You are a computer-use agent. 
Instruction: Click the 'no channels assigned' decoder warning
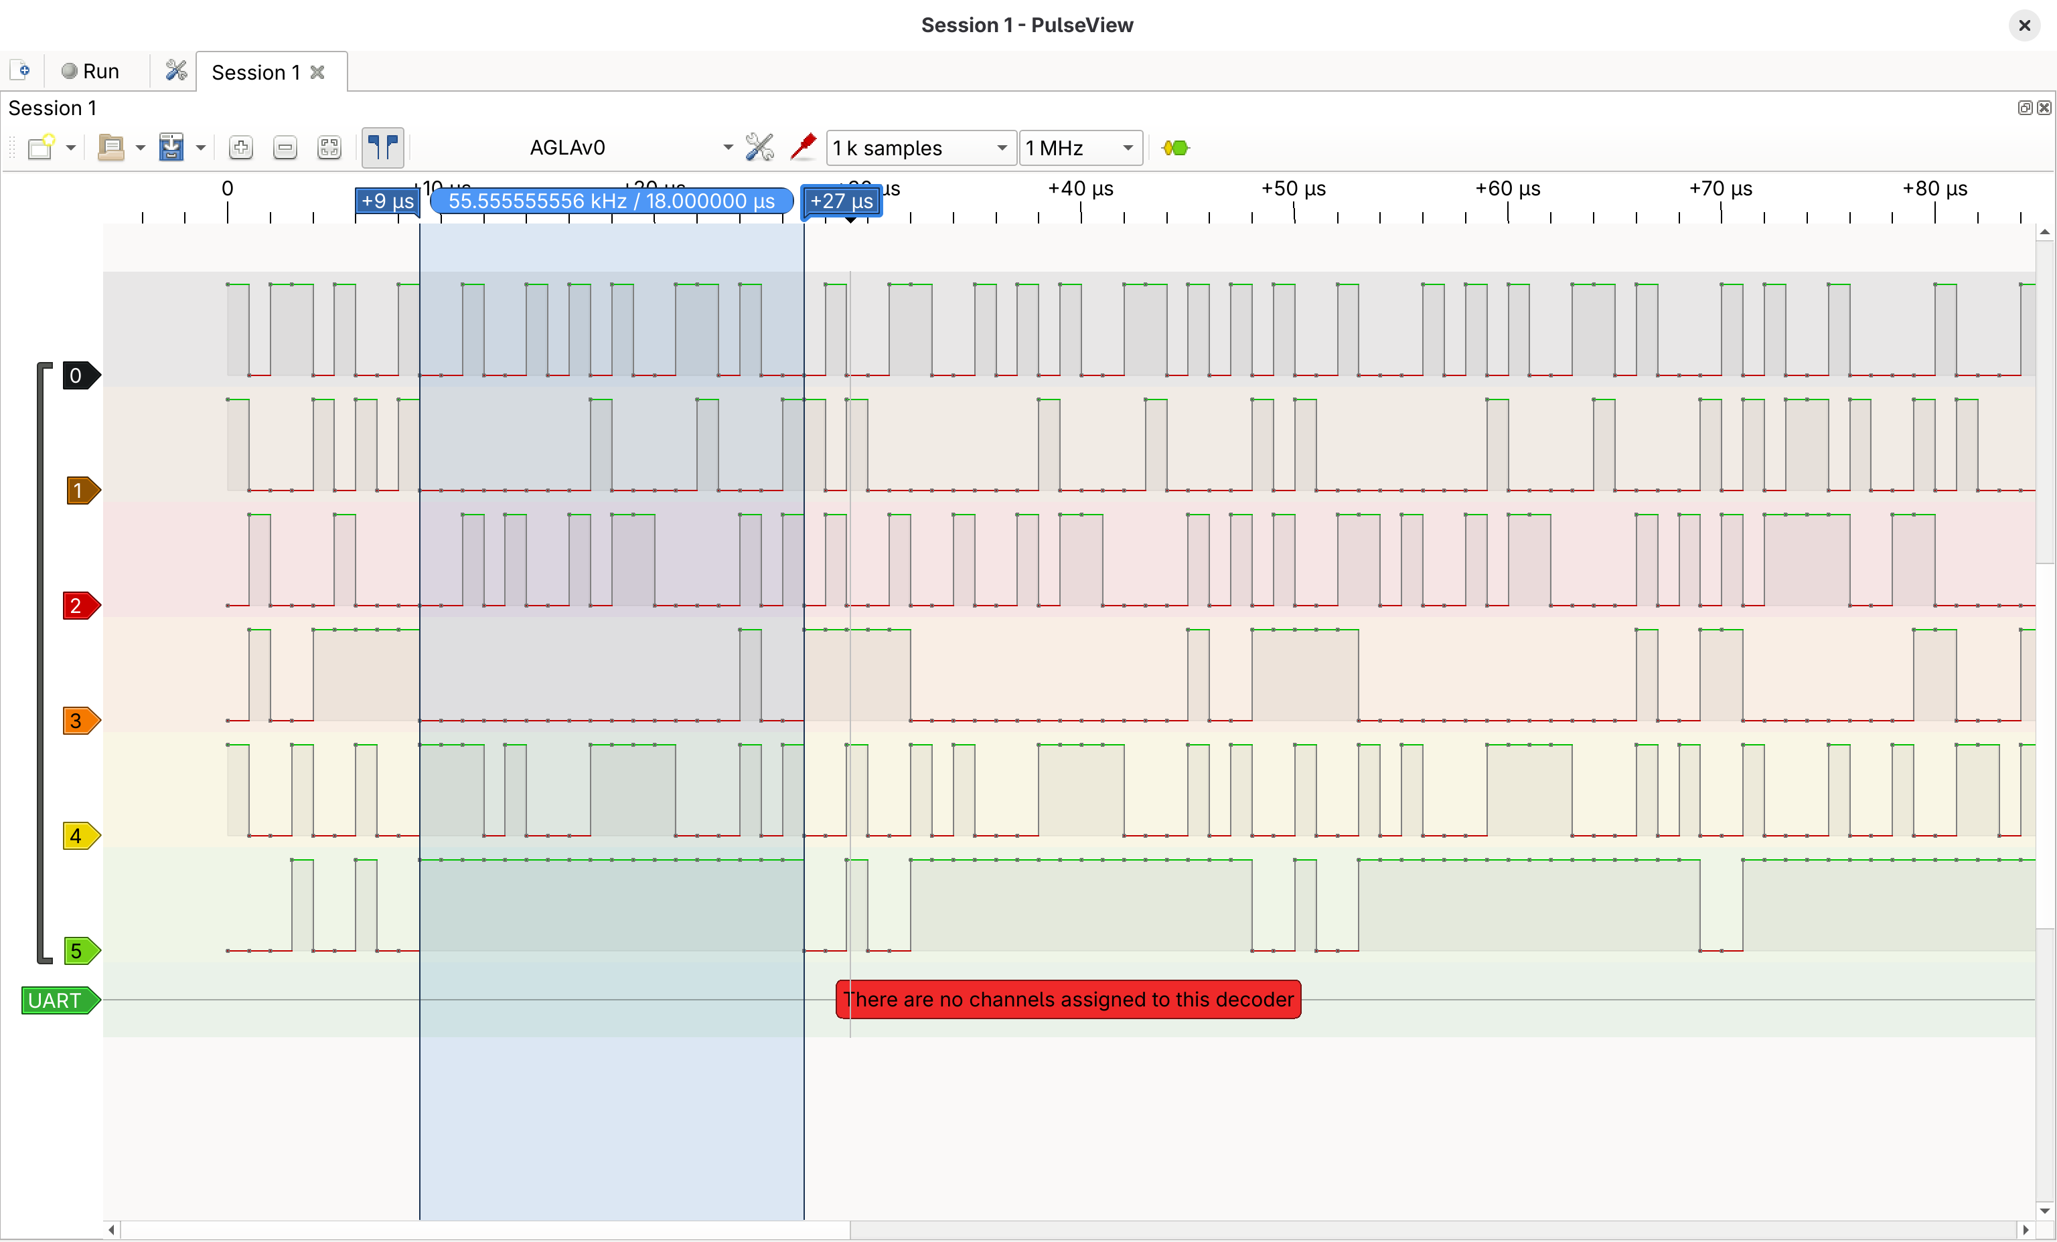1068,999
